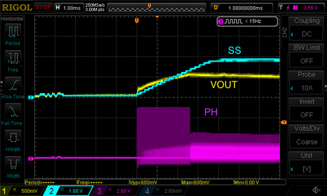Select the Freq measurement icon
327x196 pixels.
coord(13,58)
